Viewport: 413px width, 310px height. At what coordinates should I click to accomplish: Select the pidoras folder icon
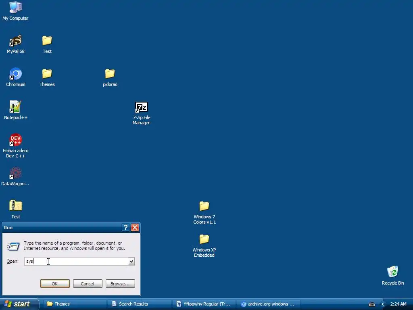pos(110,74)
